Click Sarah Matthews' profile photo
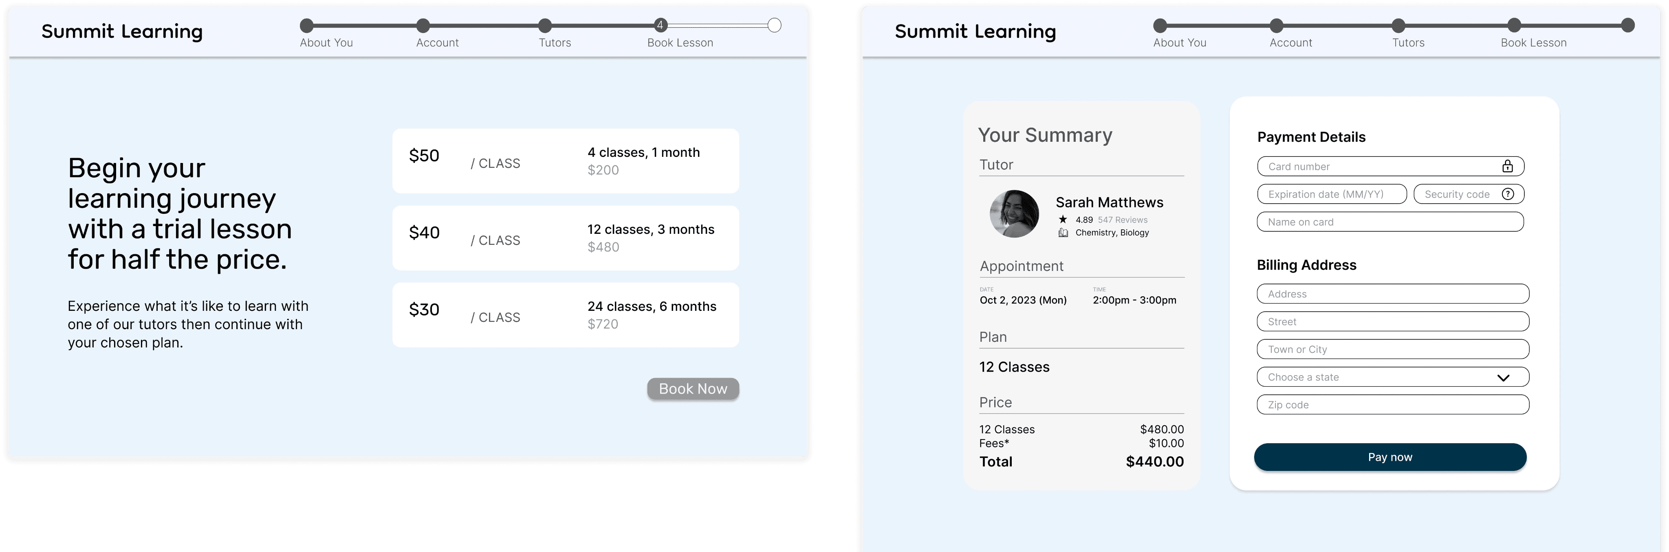 point(1014,214)
